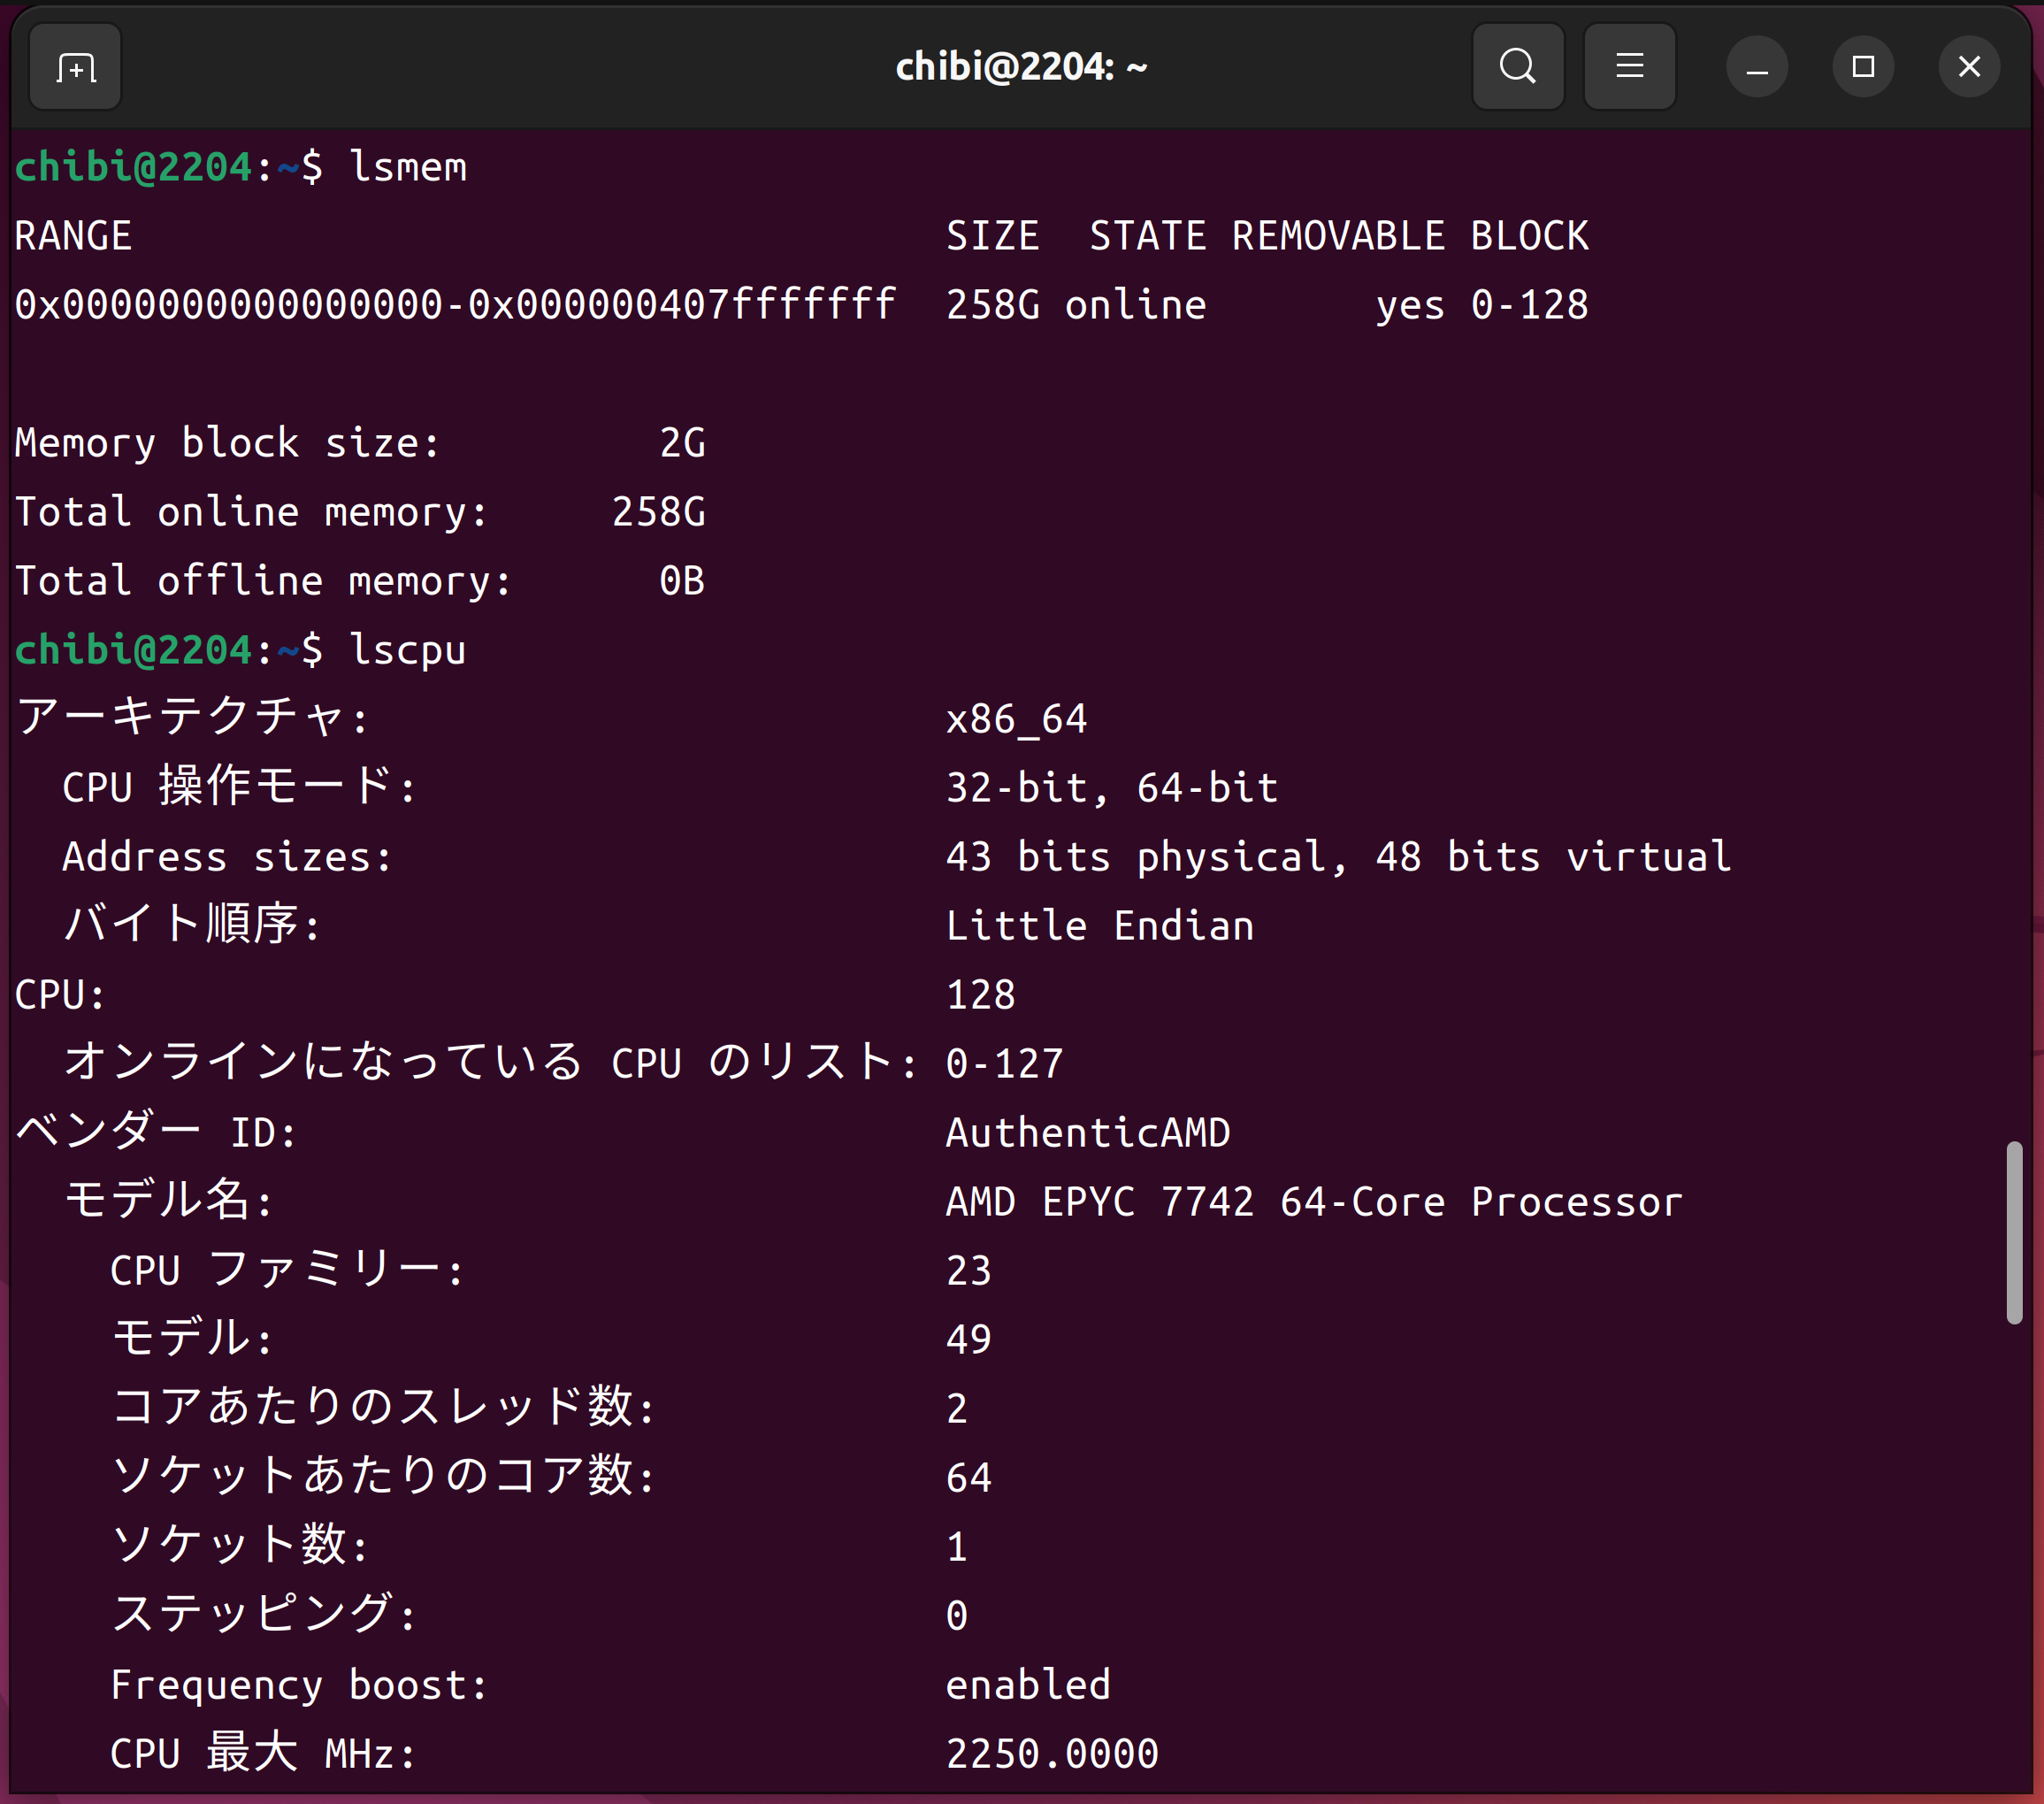Viewport: 2044px width, 1804px height.
Task: Click the REMOVABLE column header
Action: [1337, 236]
